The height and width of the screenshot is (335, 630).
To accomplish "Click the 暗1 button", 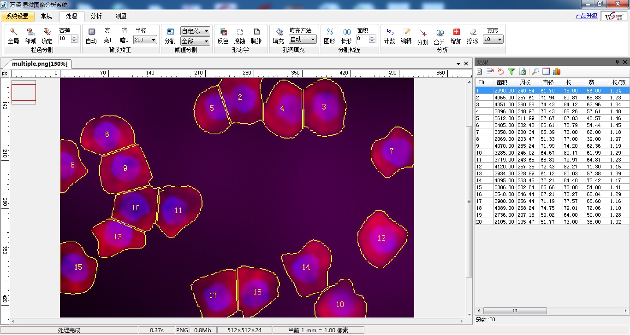I will coord(124,40).
